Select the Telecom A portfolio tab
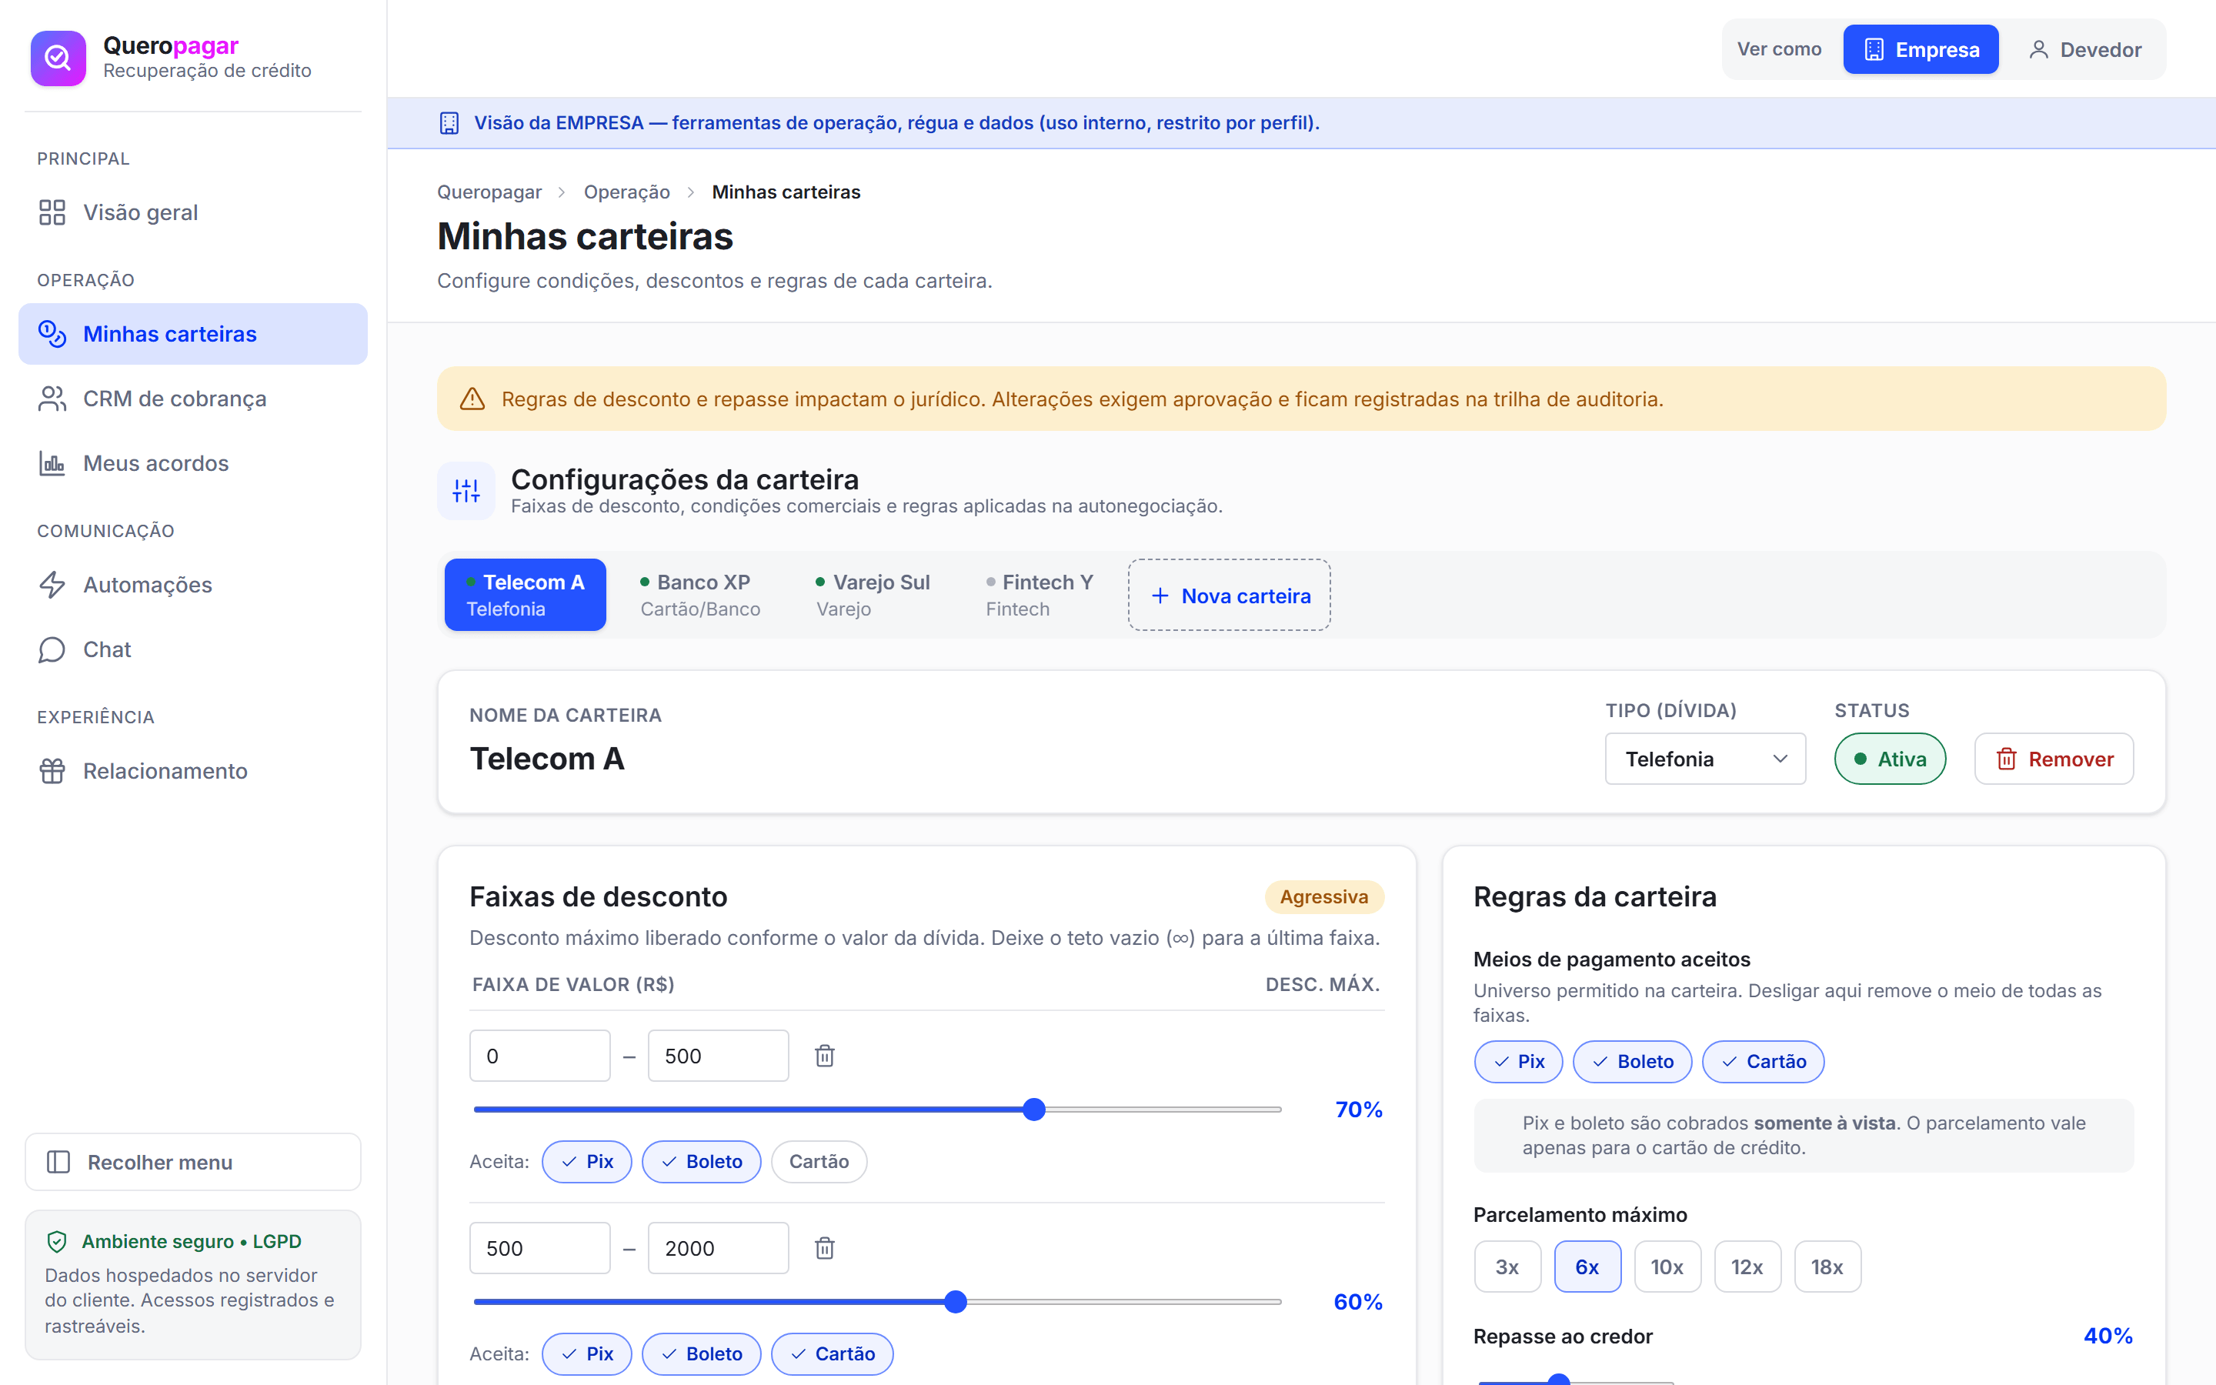This screenshot has height=1385, width=2216. (x=526, y=595)
